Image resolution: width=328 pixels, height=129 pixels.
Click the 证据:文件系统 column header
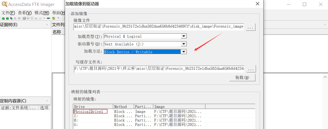[15, 108]
